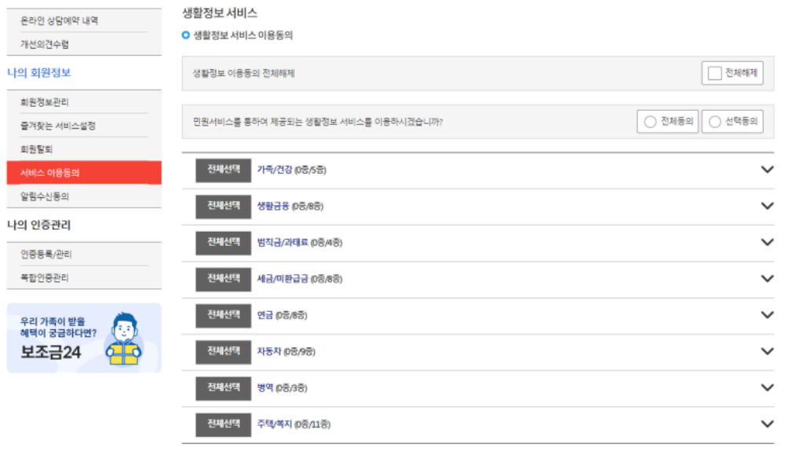
Task: Check the 전체해제 checkbox
Action: coord(714,73)
